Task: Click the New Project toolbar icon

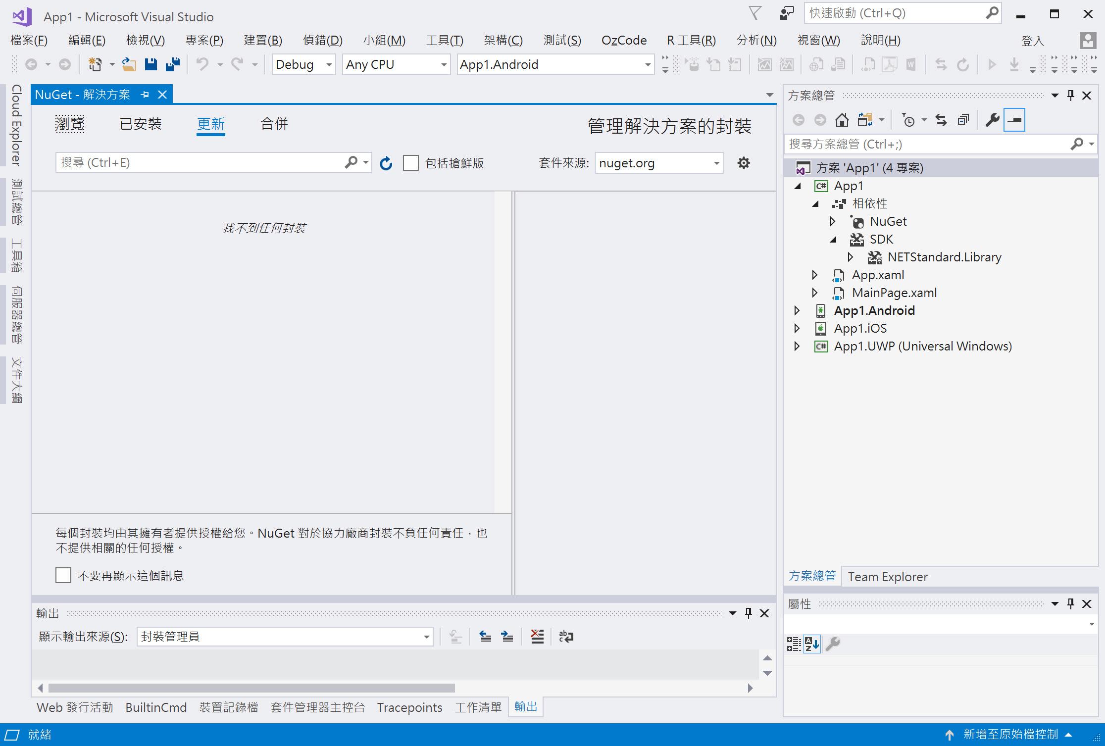Action: point(95,64)
